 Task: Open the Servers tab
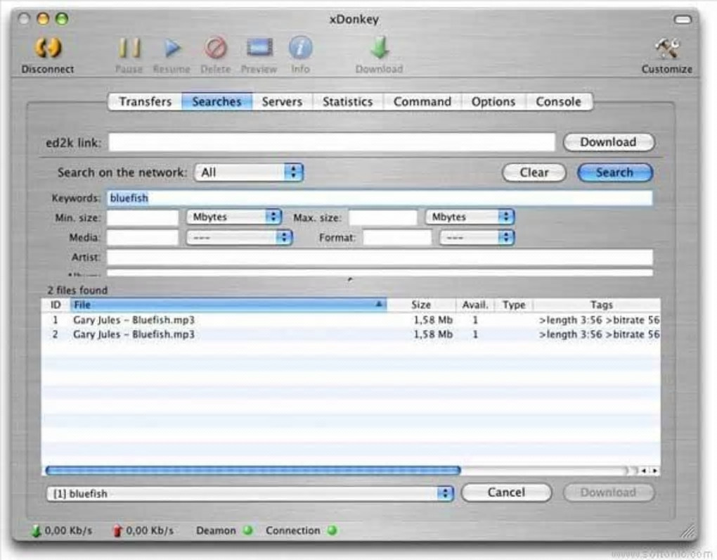[x=282, y=101]
